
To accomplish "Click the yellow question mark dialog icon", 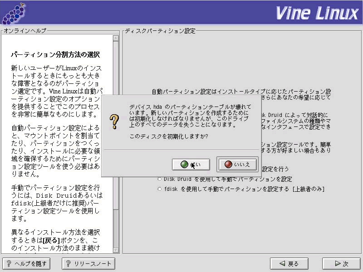I will click(114, 121).
